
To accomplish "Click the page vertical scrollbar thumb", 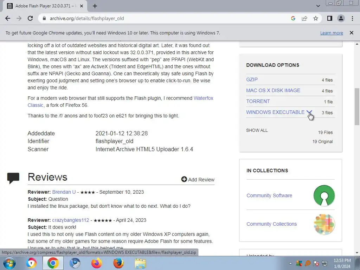I will pyautogui.click(x=357, y=107).
